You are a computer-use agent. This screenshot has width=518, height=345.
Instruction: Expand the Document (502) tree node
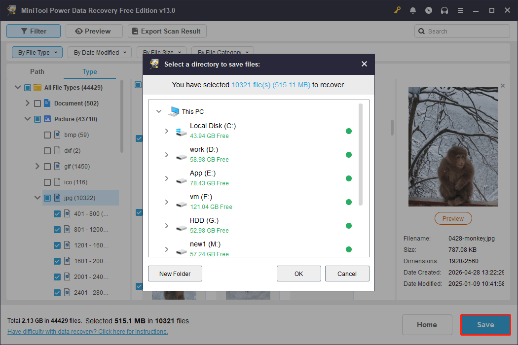pyautogui.click(x=28, y=103)
